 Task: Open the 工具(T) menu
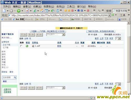[71, 7]
